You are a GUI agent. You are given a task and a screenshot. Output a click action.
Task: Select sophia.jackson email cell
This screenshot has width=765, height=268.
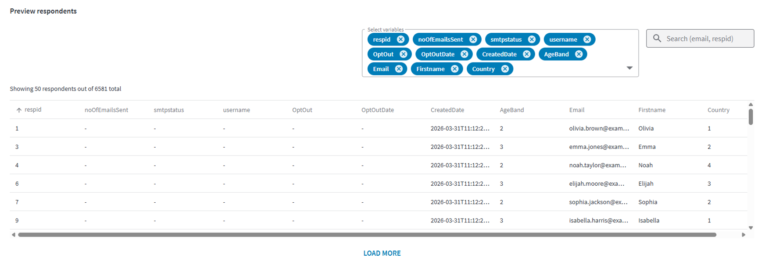click(598, 202)
